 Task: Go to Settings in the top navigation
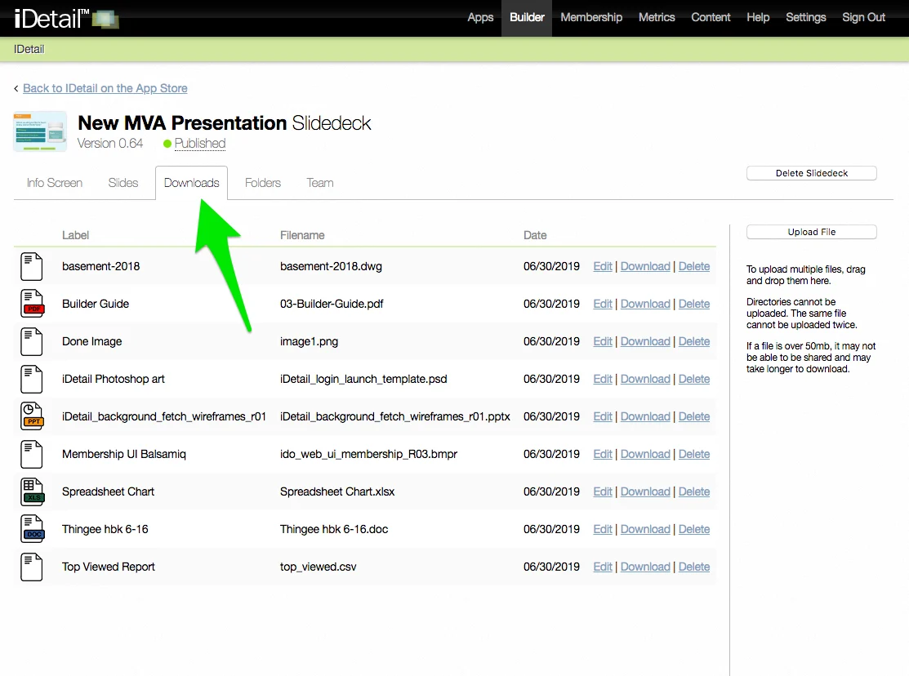(805, 17)
